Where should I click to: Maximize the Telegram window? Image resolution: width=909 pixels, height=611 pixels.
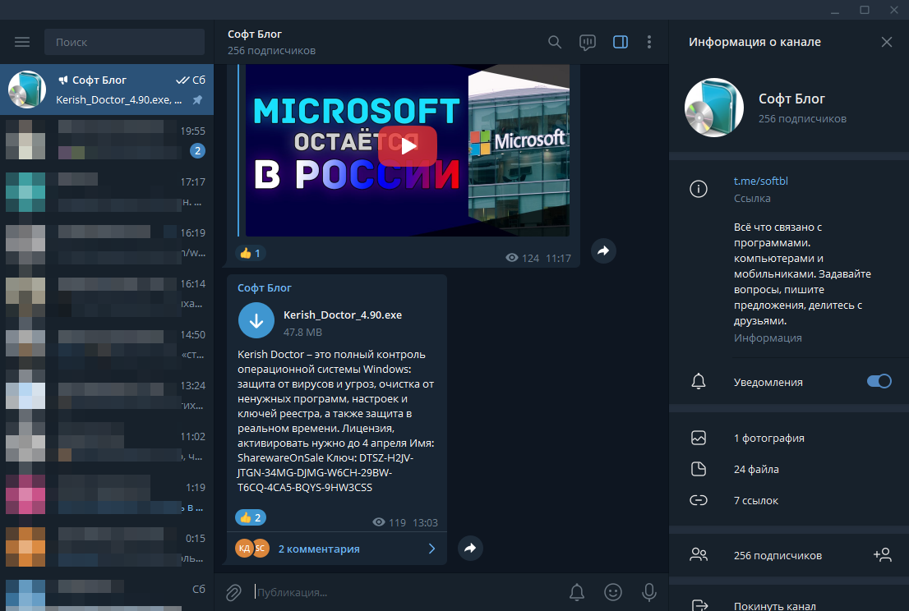click(x=865, y=10)
